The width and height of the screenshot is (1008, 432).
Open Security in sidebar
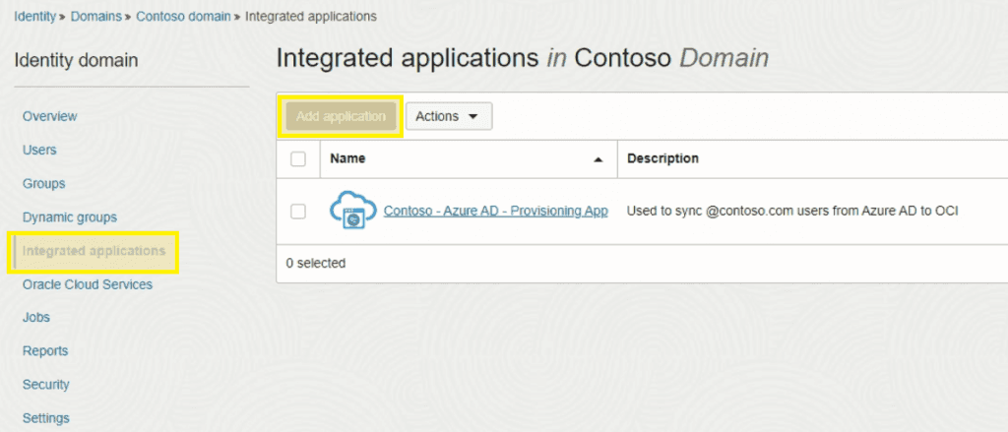coord(45,385)
